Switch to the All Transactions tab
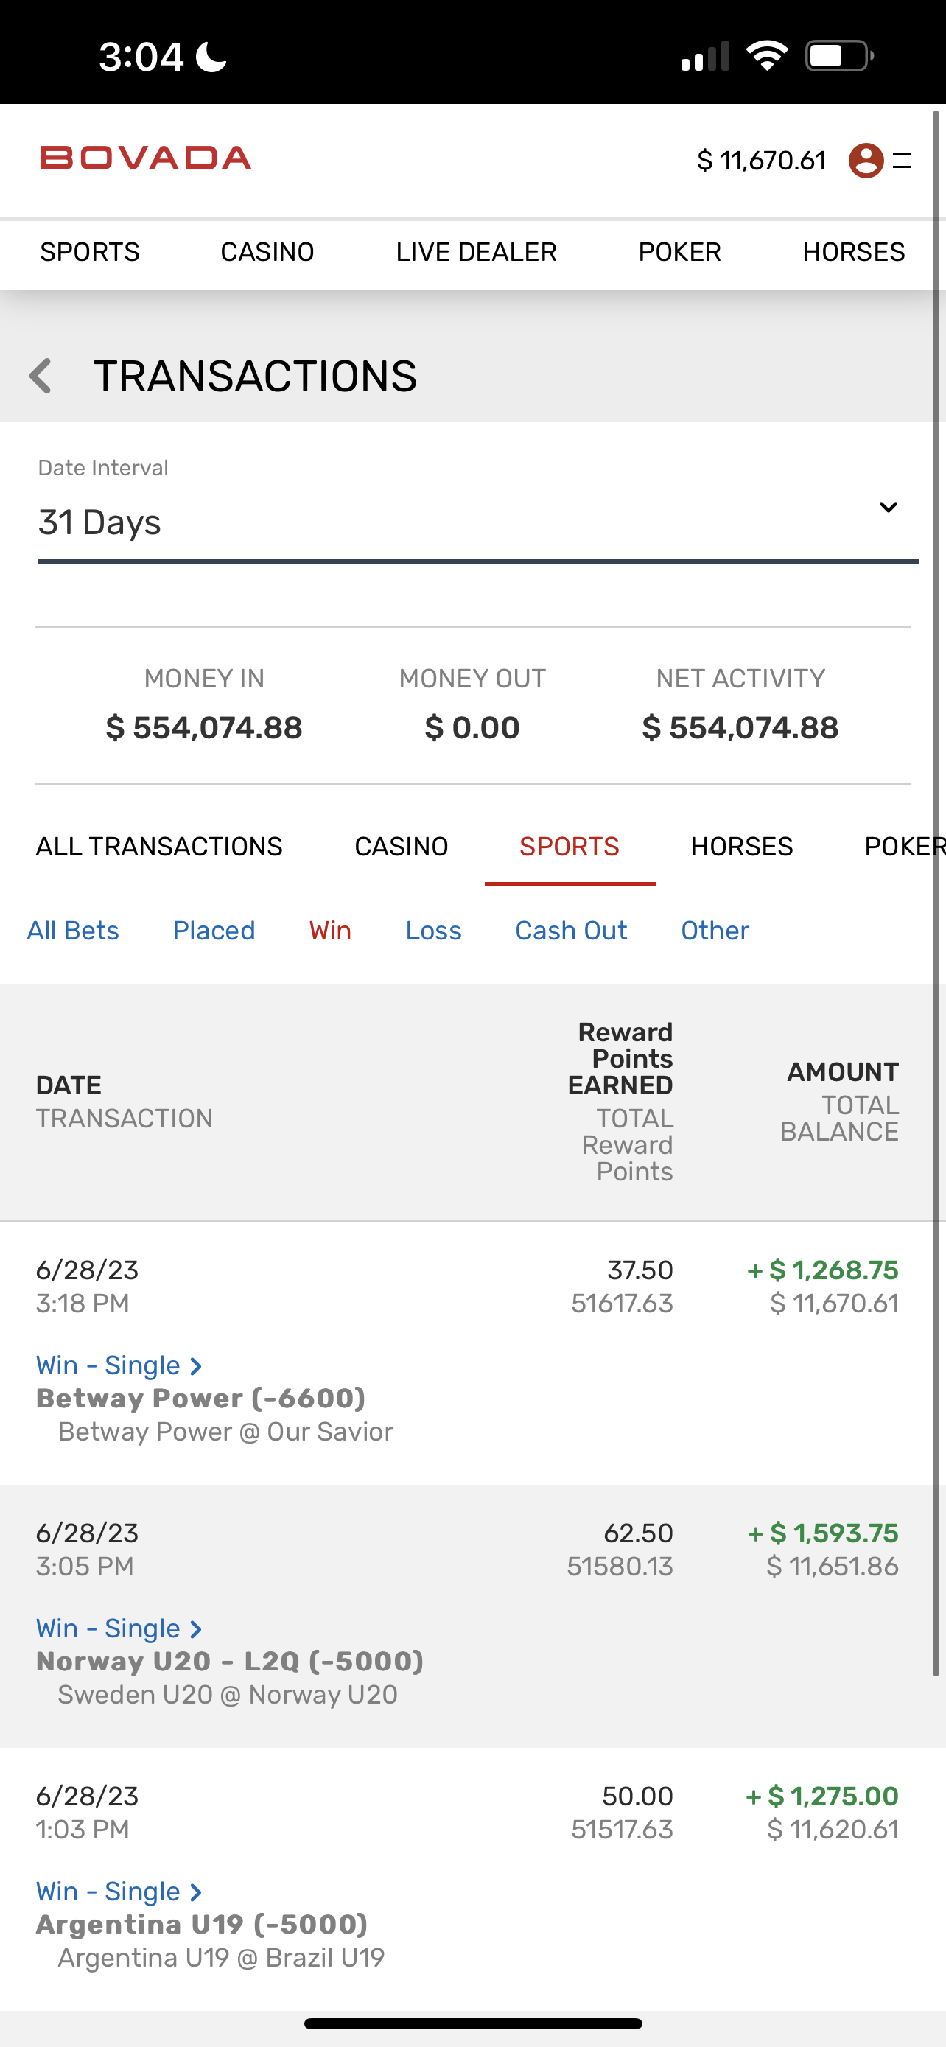 [159, 847]
